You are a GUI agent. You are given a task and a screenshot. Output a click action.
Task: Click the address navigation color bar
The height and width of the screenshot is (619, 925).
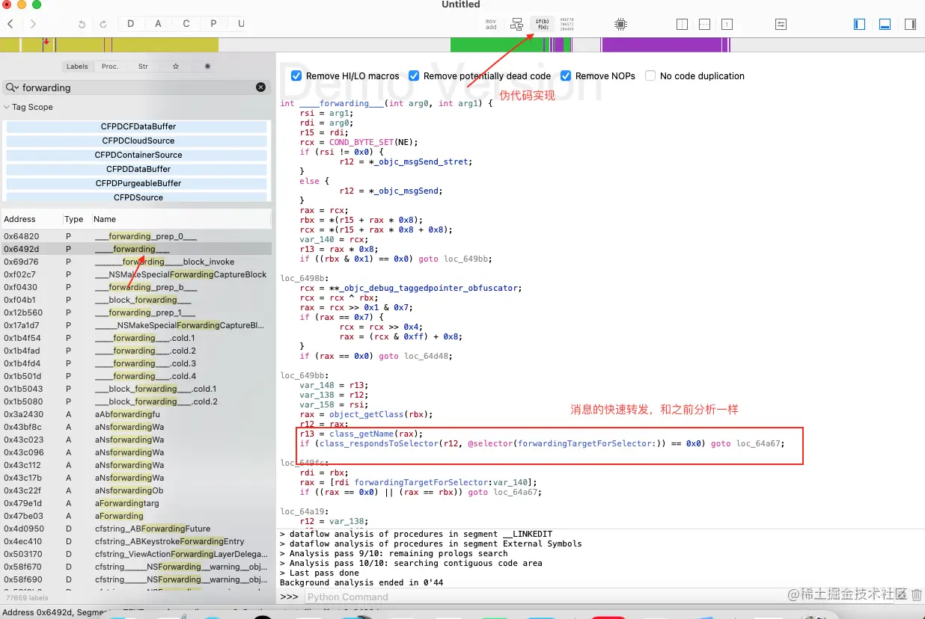click(x=462, y=44)
